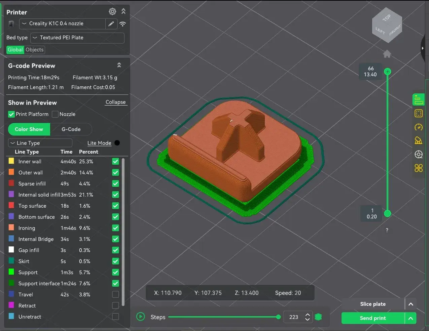Show Travel moves in preview

115,294
